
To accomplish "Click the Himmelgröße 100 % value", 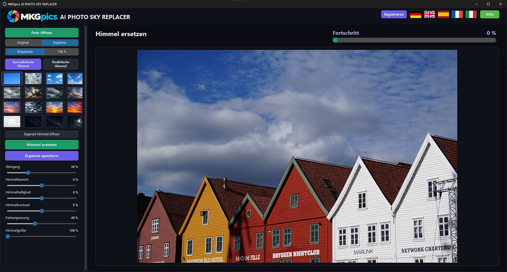I will (73, 230).
